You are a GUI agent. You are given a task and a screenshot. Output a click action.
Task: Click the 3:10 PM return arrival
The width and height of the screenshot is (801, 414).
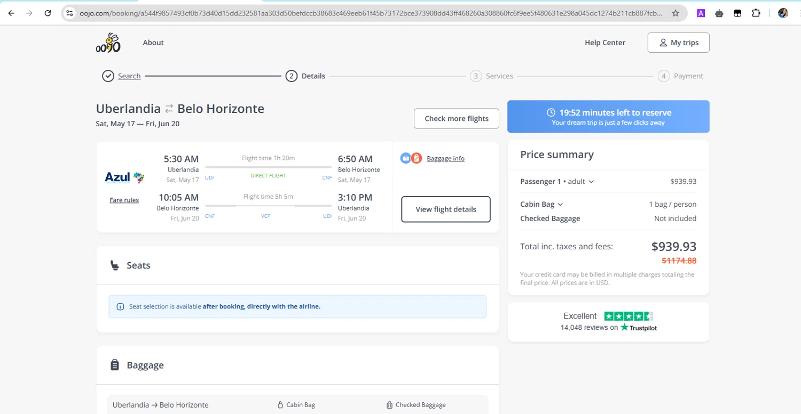pos(355,198)
